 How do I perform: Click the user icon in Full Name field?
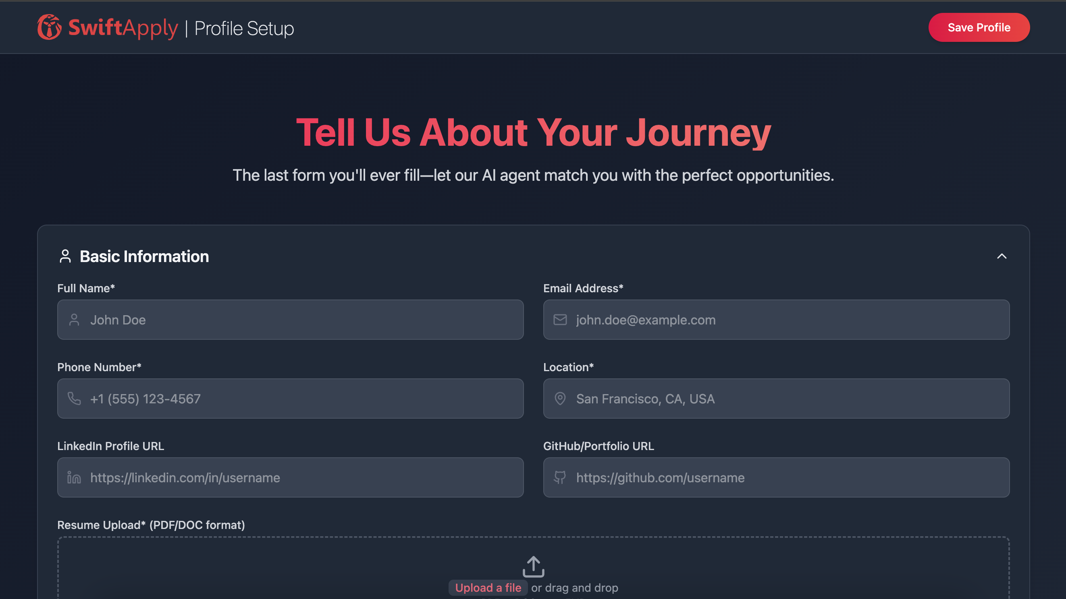tap(74, 320)
